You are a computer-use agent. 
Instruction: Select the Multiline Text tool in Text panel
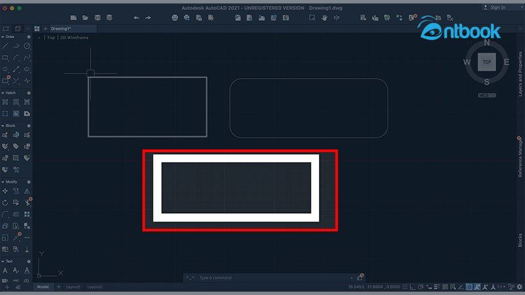5,271
